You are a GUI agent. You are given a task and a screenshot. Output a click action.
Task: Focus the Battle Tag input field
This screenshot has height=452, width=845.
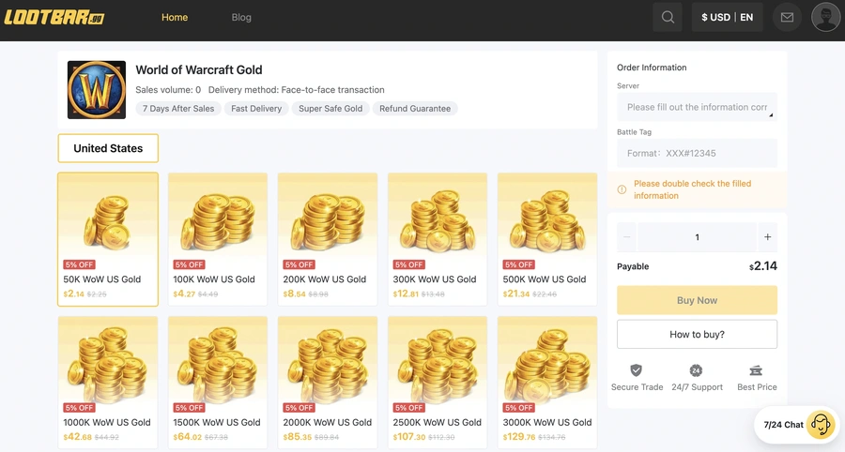coord(697,154)
